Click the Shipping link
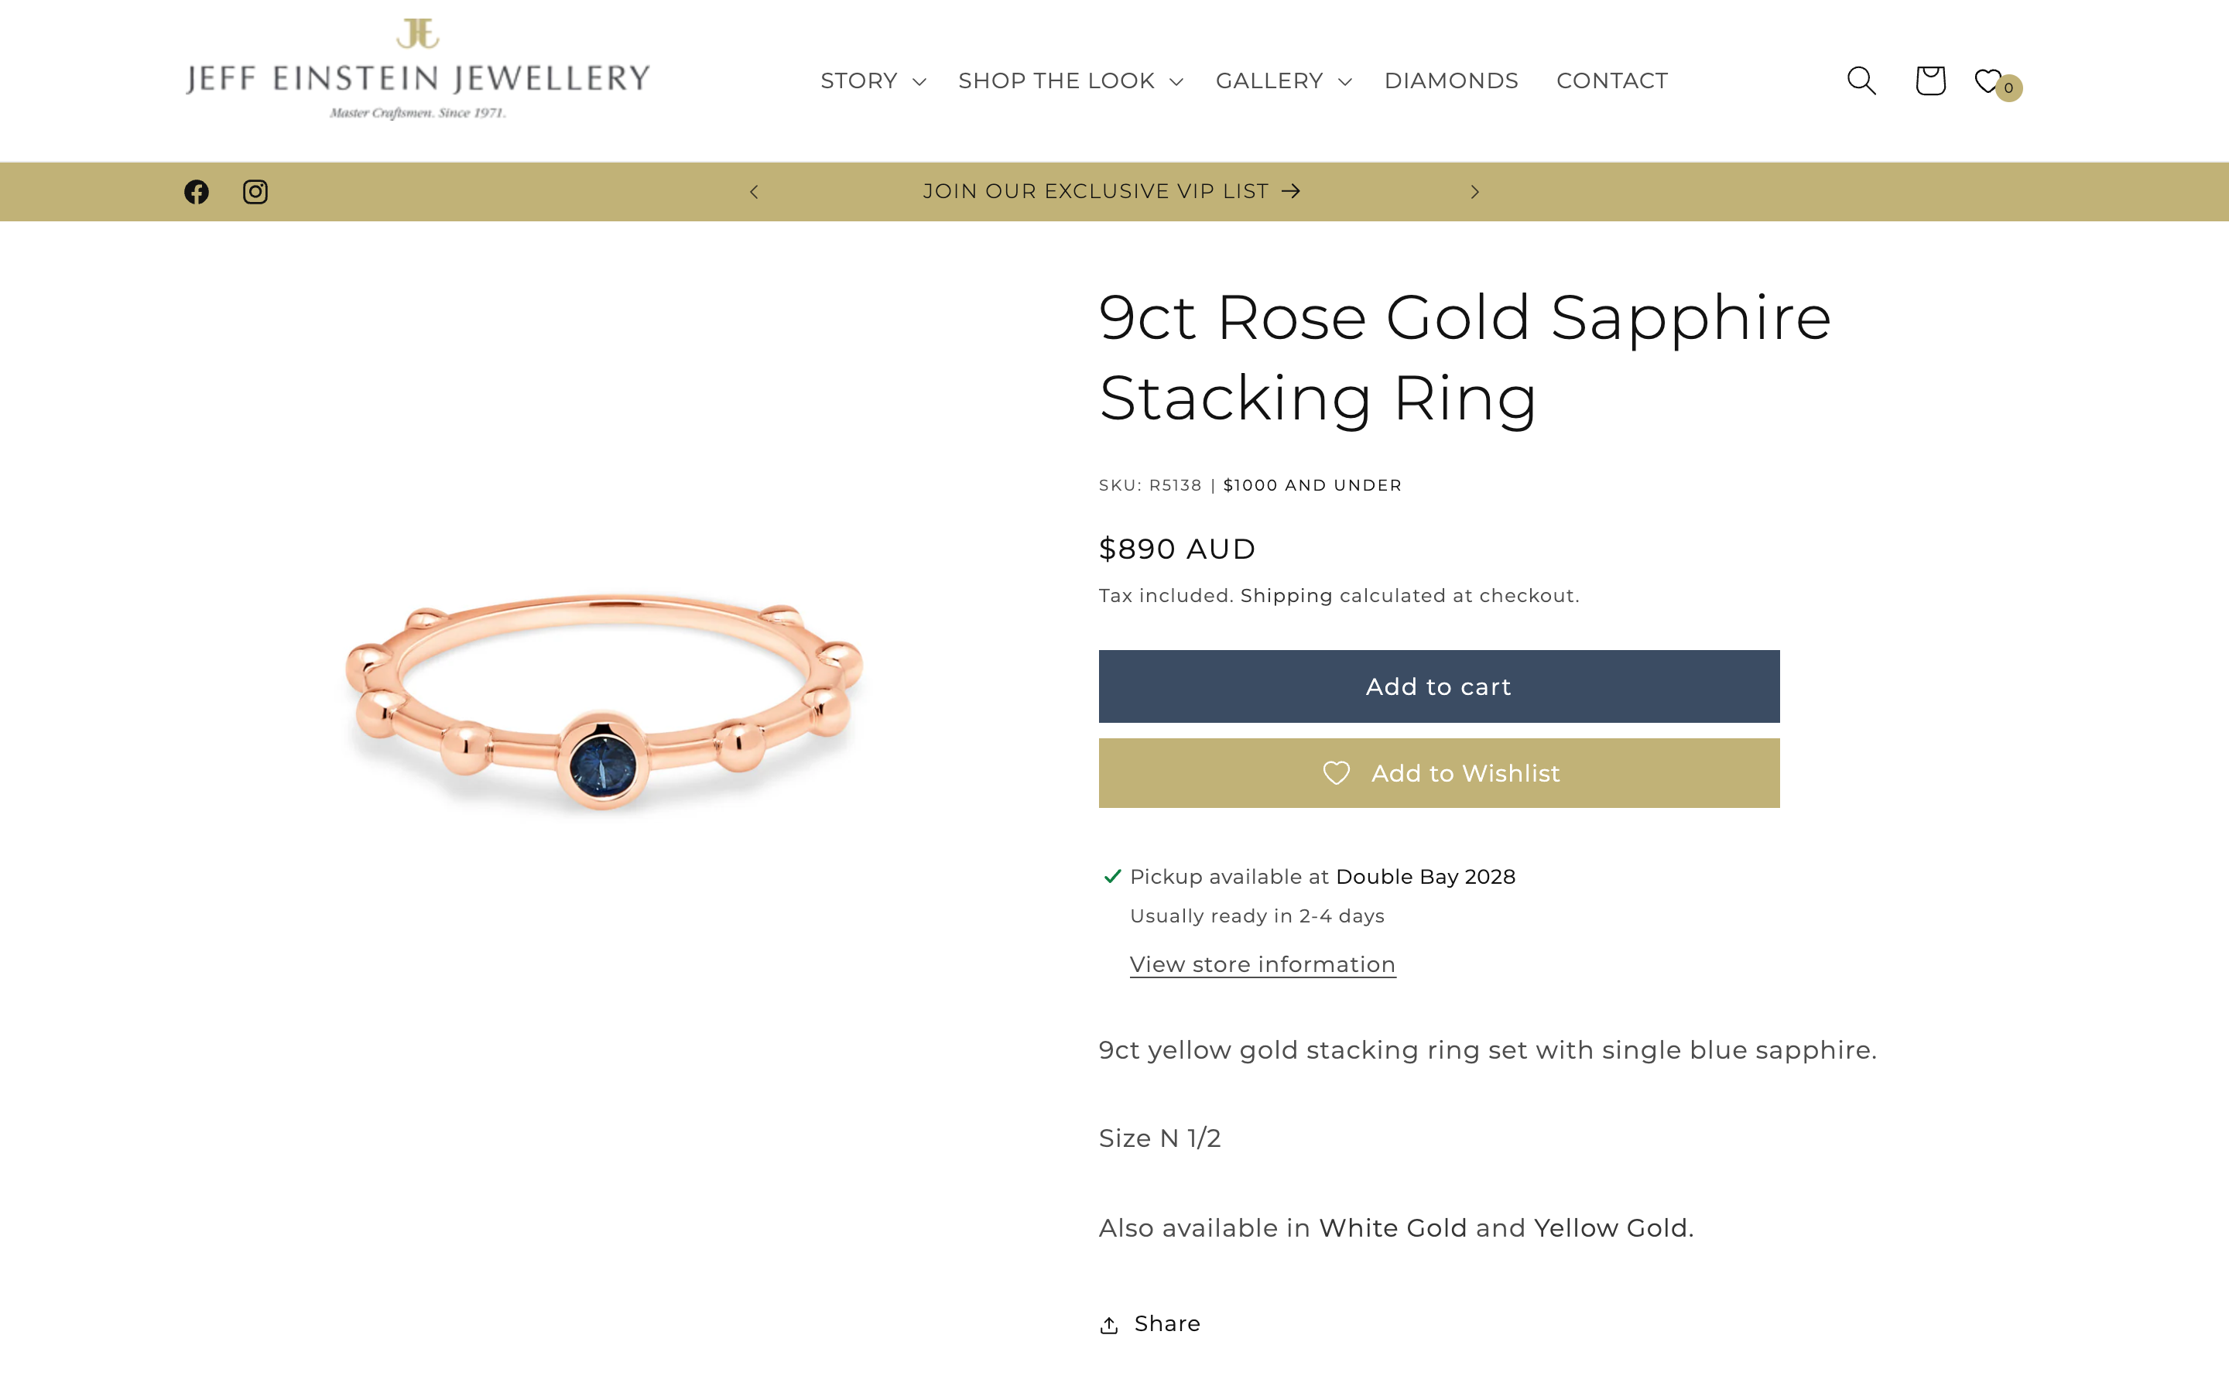 pos(1286,595)
